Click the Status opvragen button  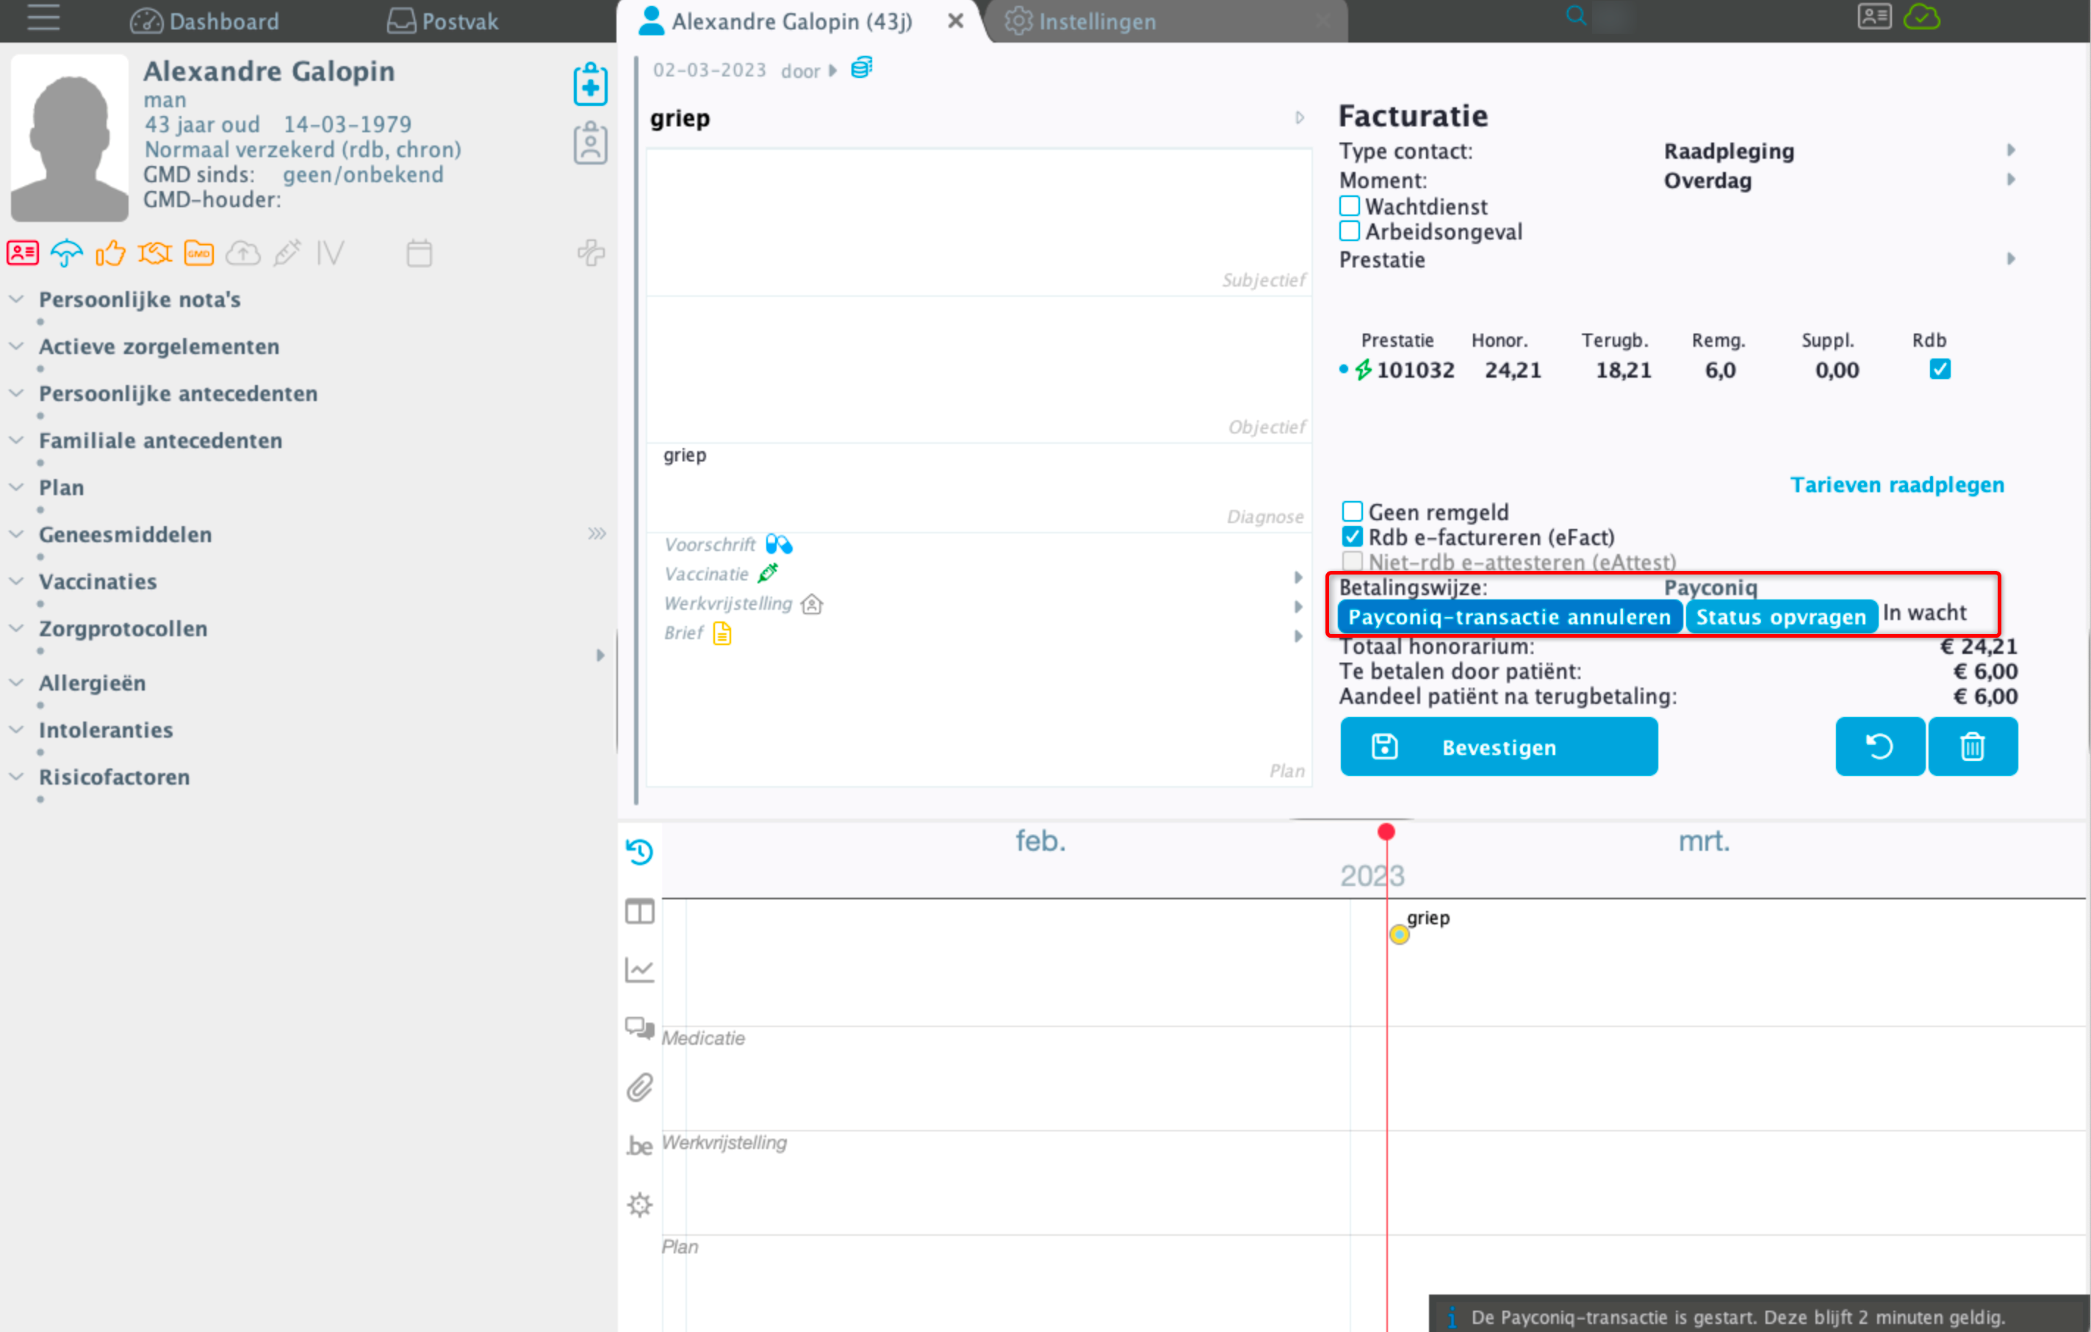[x=1782, y=616]
